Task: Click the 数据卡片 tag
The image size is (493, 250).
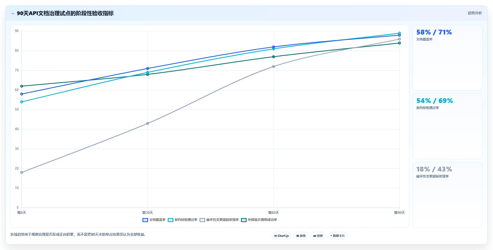Action: click(338, 236)
